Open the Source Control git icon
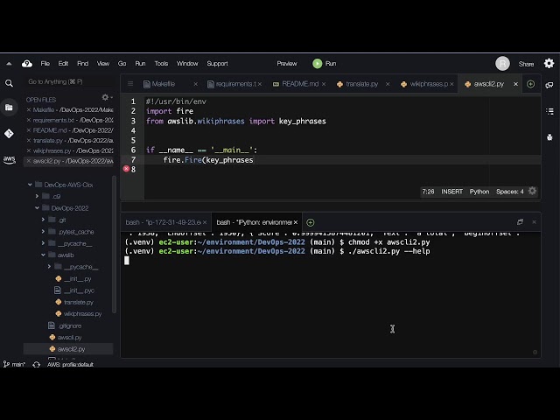The height and width of the screenshot is (420, 560). point(10,134)
